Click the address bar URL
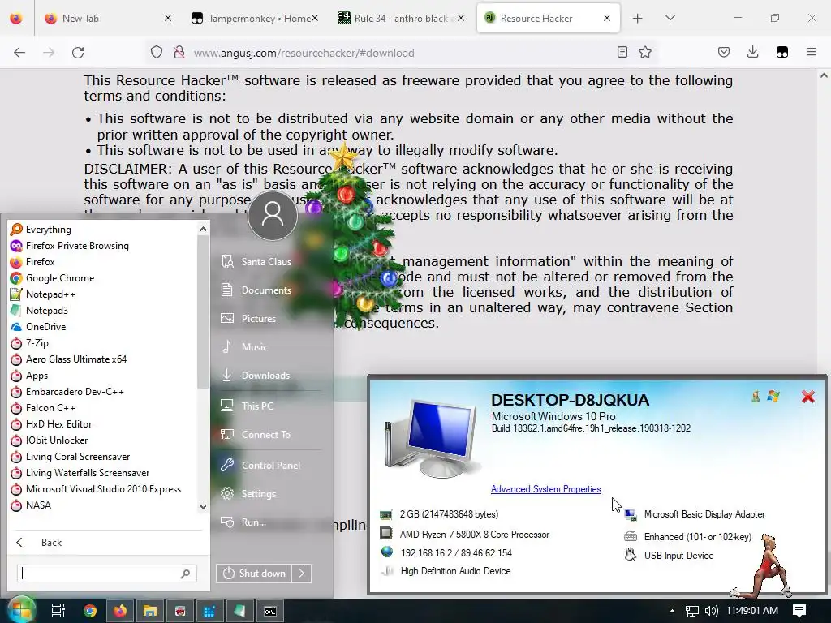The width and height of the screenshot is (831, 623). (304, 53)
